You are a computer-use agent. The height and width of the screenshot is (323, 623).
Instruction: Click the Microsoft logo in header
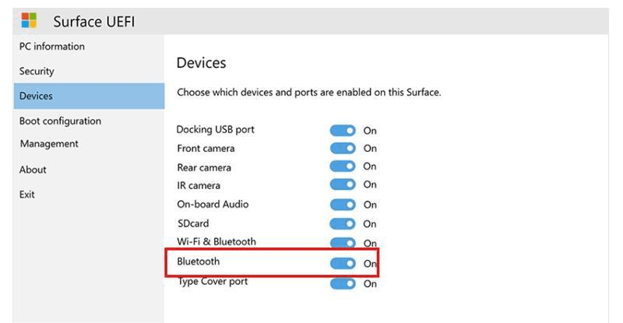[x=29, y=20]
